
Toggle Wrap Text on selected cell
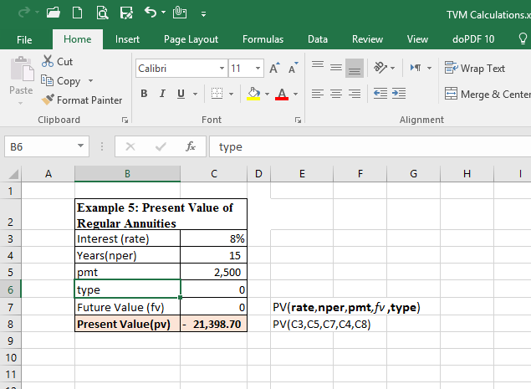tap(474, 68)
